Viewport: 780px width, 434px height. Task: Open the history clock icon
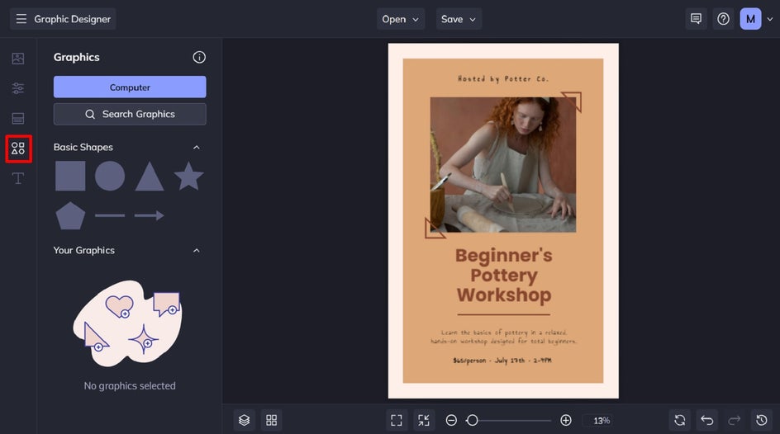click(x=761, y=420)
